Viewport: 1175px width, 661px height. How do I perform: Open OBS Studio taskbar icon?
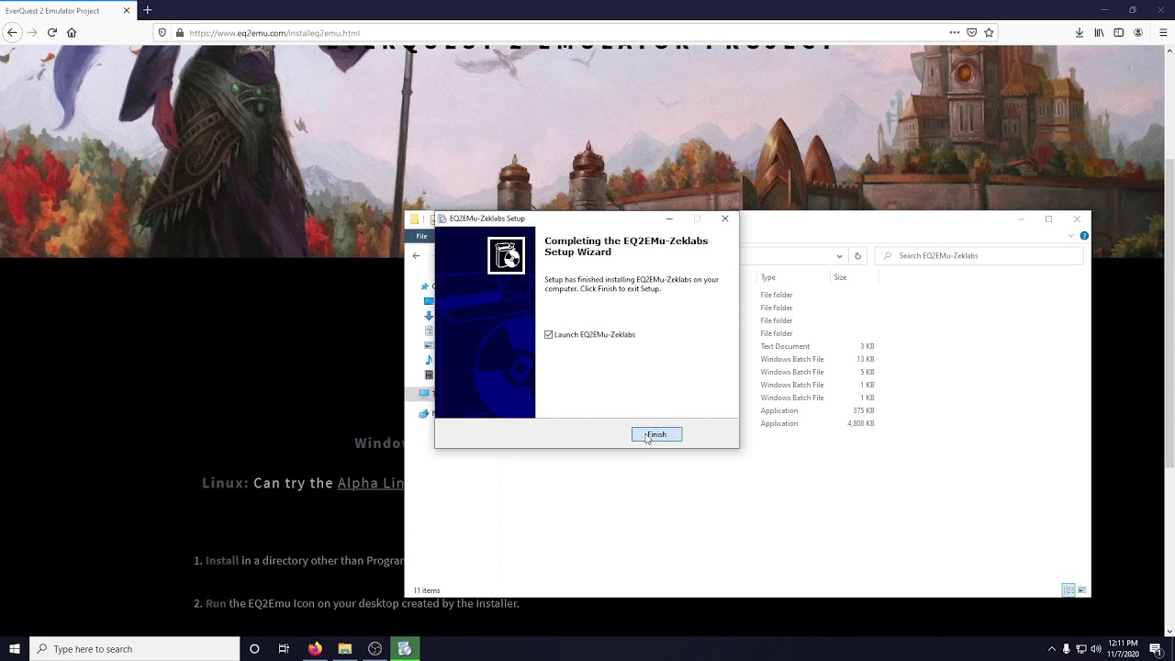[375, 649]
